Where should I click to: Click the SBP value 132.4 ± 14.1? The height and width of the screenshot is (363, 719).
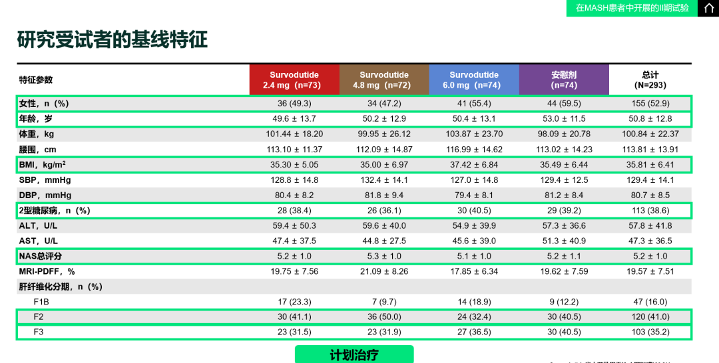tap(384, 180)
